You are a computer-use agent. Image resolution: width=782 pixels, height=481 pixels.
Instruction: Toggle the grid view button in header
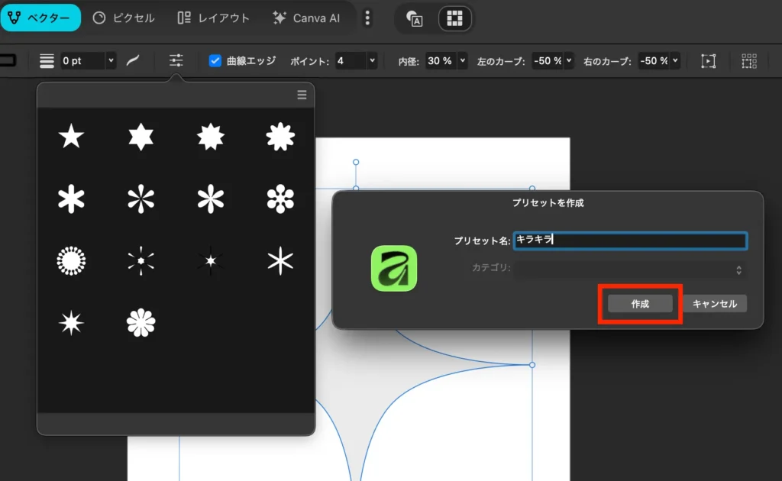(x=454, y=18)
